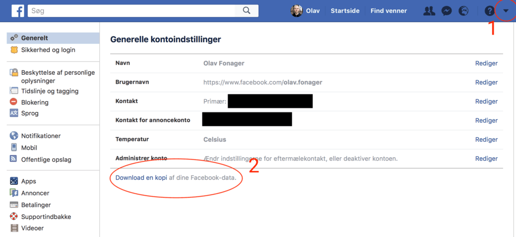Open Videoer settings
This screenshot has width=516, height=237.
click(x=32, y=228)
